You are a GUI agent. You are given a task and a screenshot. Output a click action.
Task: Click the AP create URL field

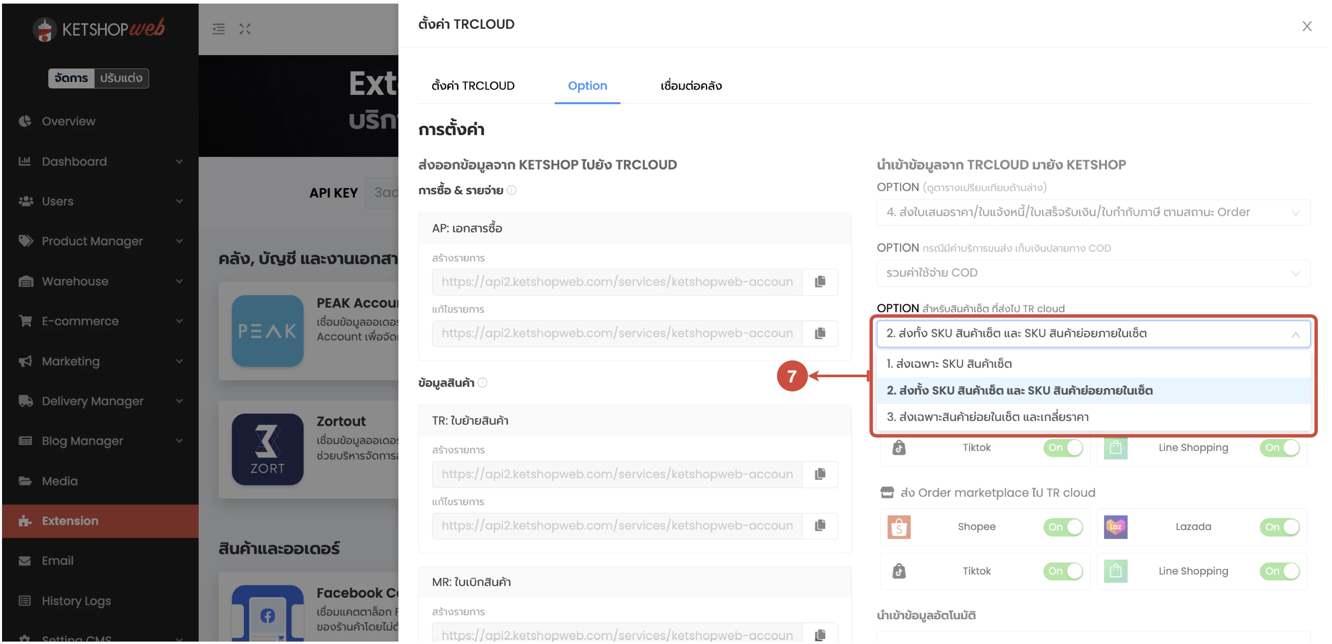617,282
